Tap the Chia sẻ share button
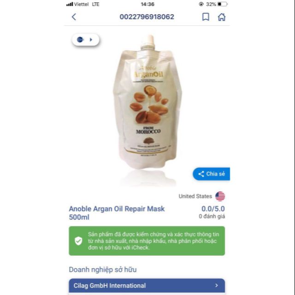295x295 pixels. click(211, 174)
